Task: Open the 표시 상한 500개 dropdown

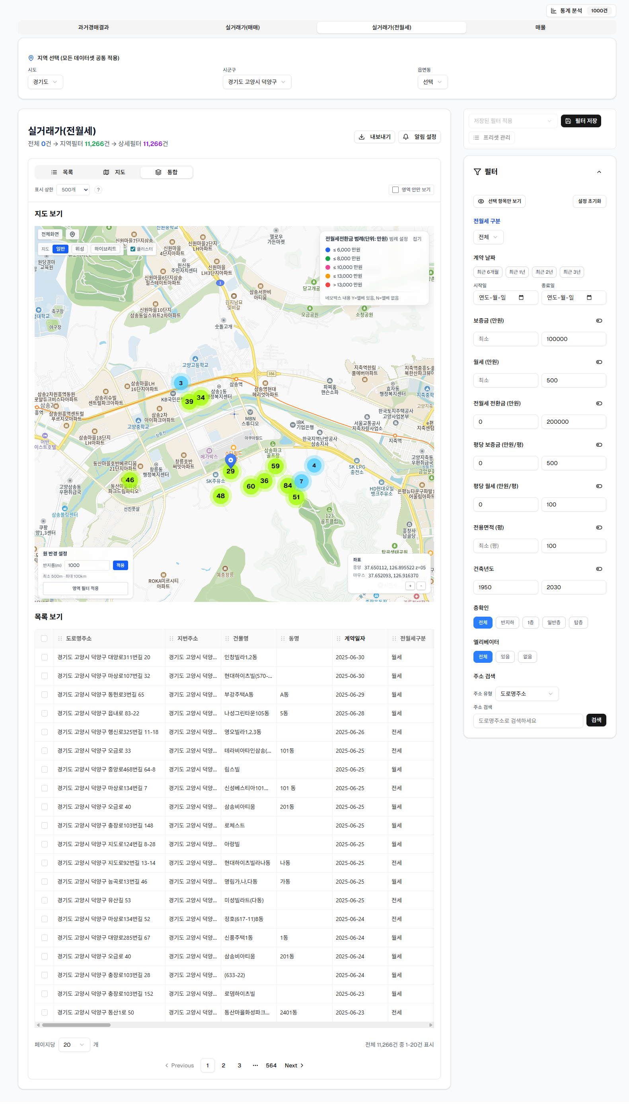Action: point(73,190)
